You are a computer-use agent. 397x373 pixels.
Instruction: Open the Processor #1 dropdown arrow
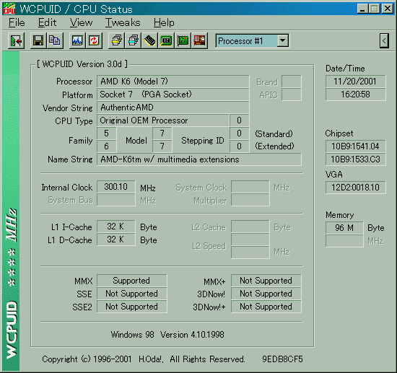[282, 40]
